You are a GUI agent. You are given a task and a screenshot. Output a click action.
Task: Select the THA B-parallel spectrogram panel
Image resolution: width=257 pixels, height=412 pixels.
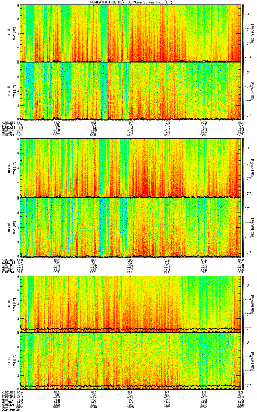(x=130, y=91)
